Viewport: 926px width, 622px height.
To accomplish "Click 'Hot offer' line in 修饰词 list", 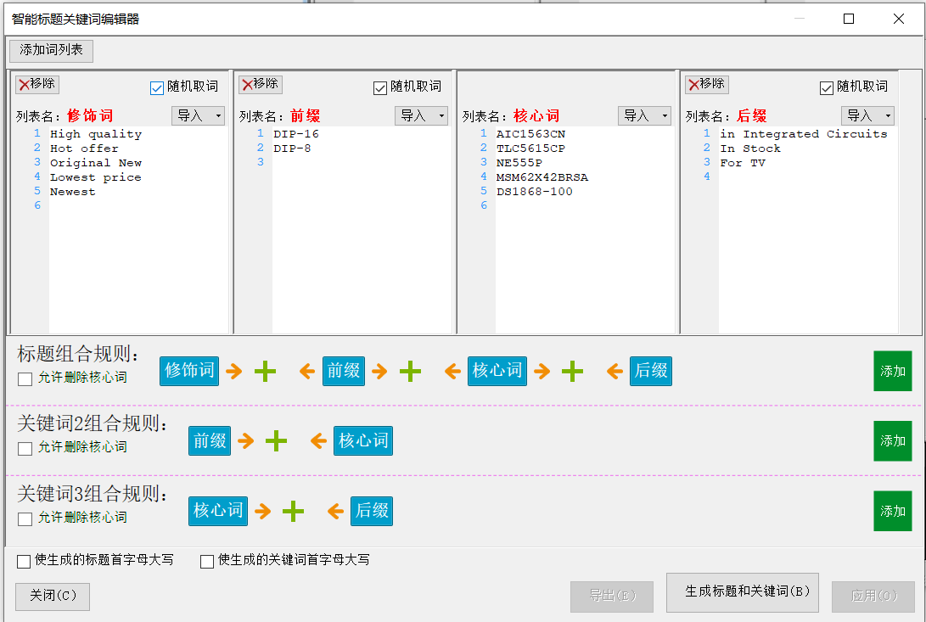I will pos(84,148).
